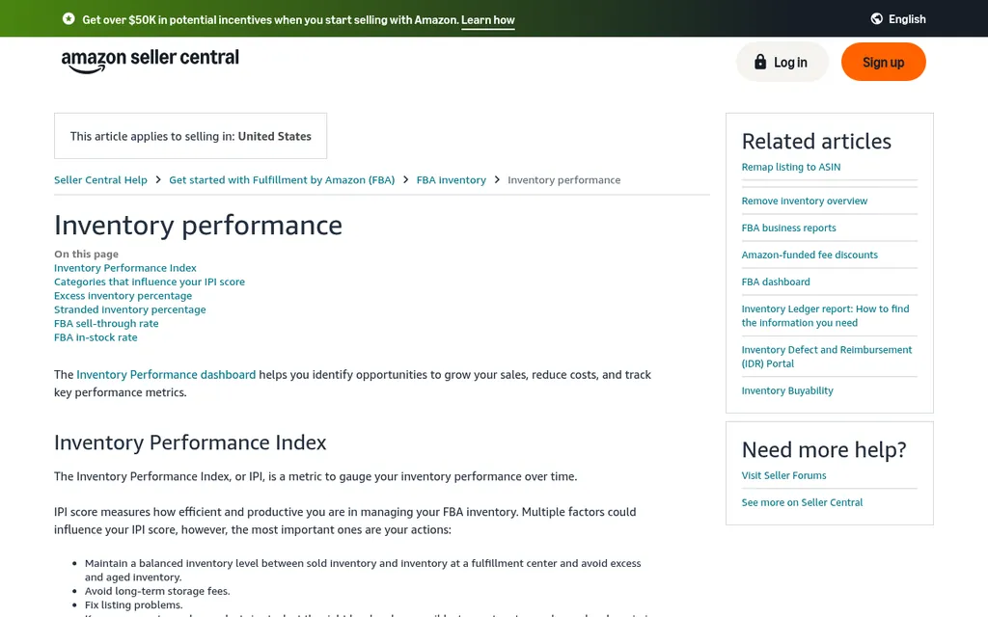This screenshot has width=988, height=617.
Task: Open the FBA inventory breadcrumb
Action: (x=452, y=180)
